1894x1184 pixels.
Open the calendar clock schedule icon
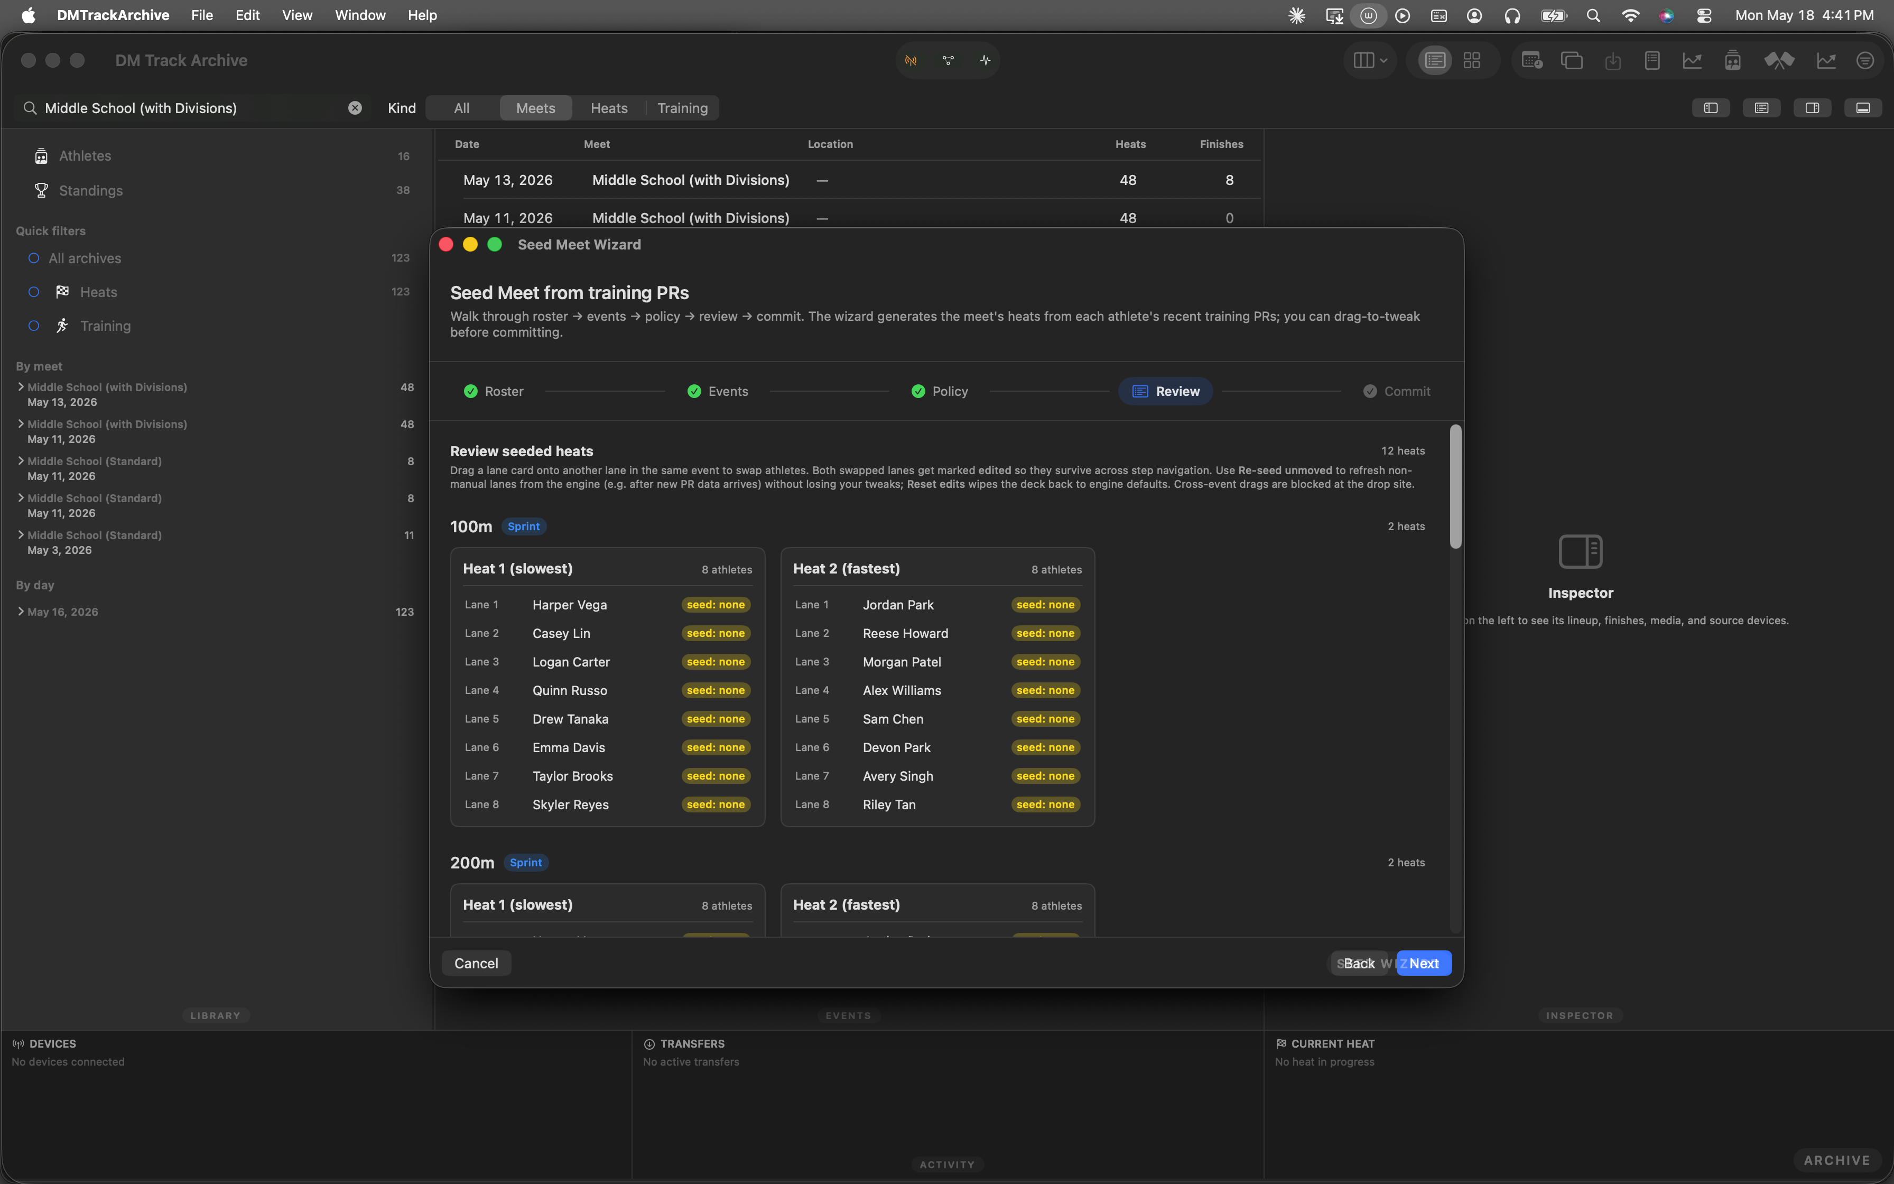[x=1531, y=60]
